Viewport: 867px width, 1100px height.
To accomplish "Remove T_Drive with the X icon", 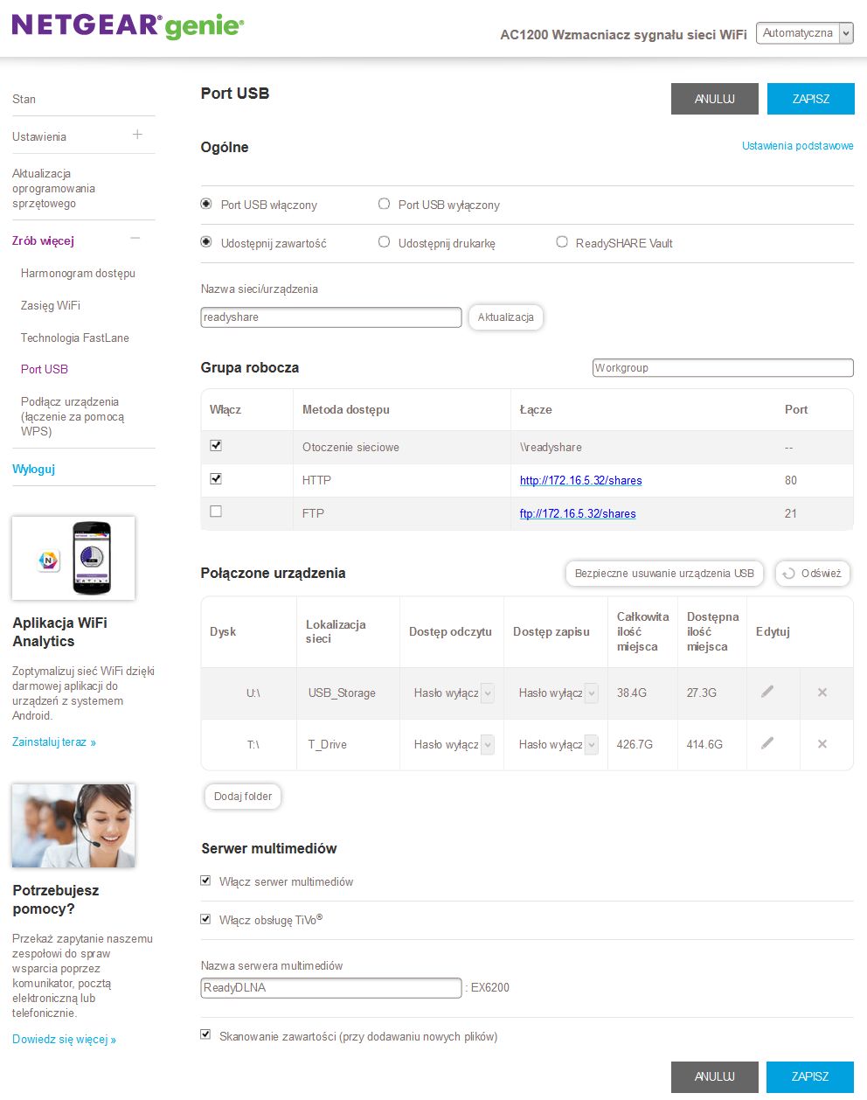I will click(x=822, y=744).
